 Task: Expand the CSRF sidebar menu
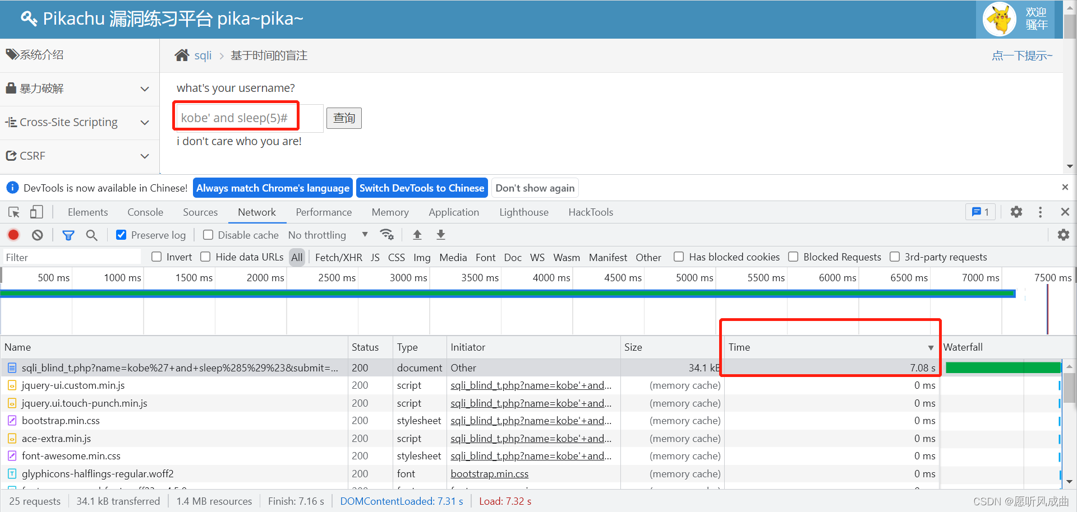pyautogui.click(x=145, y=156)
